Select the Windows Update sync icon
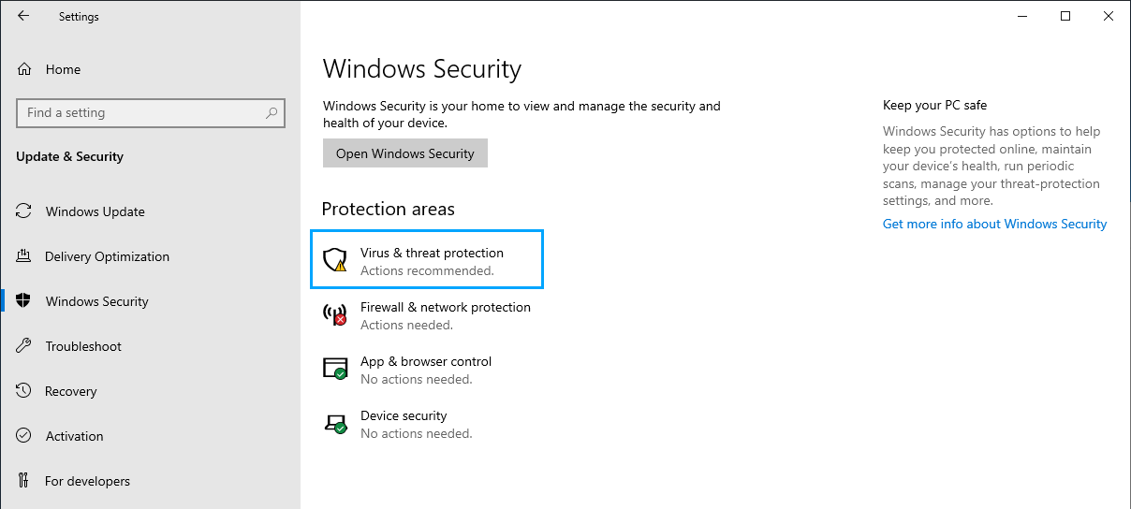 (24, 211)
